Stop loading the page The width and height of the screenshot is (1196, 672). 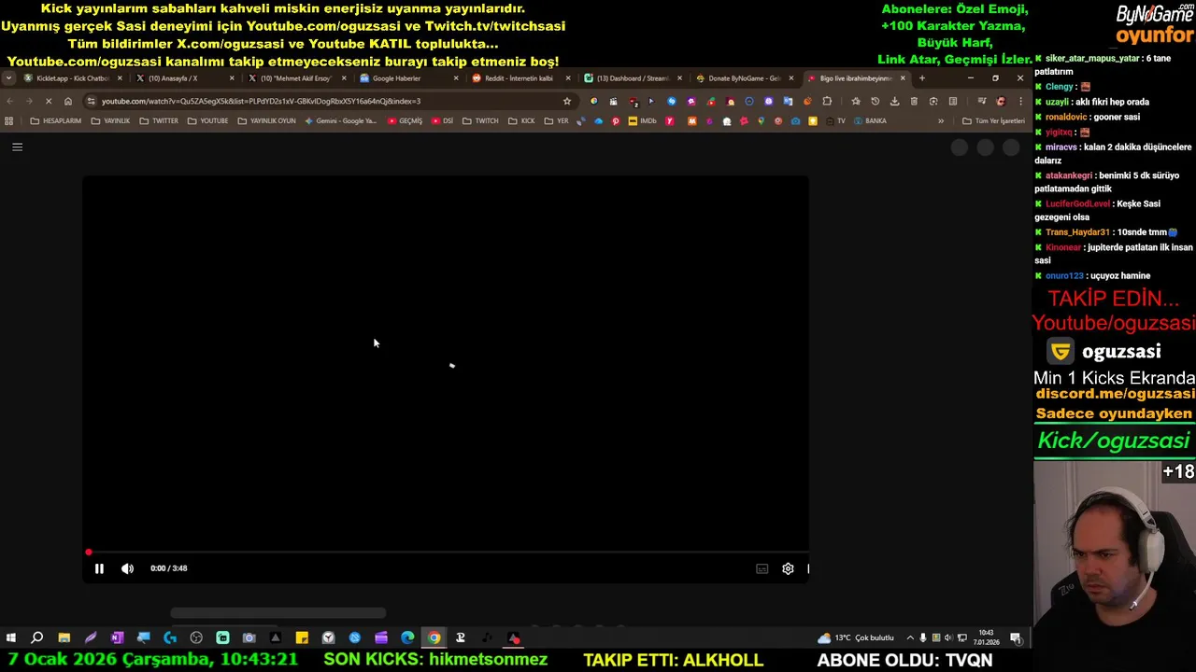(49, 101)
